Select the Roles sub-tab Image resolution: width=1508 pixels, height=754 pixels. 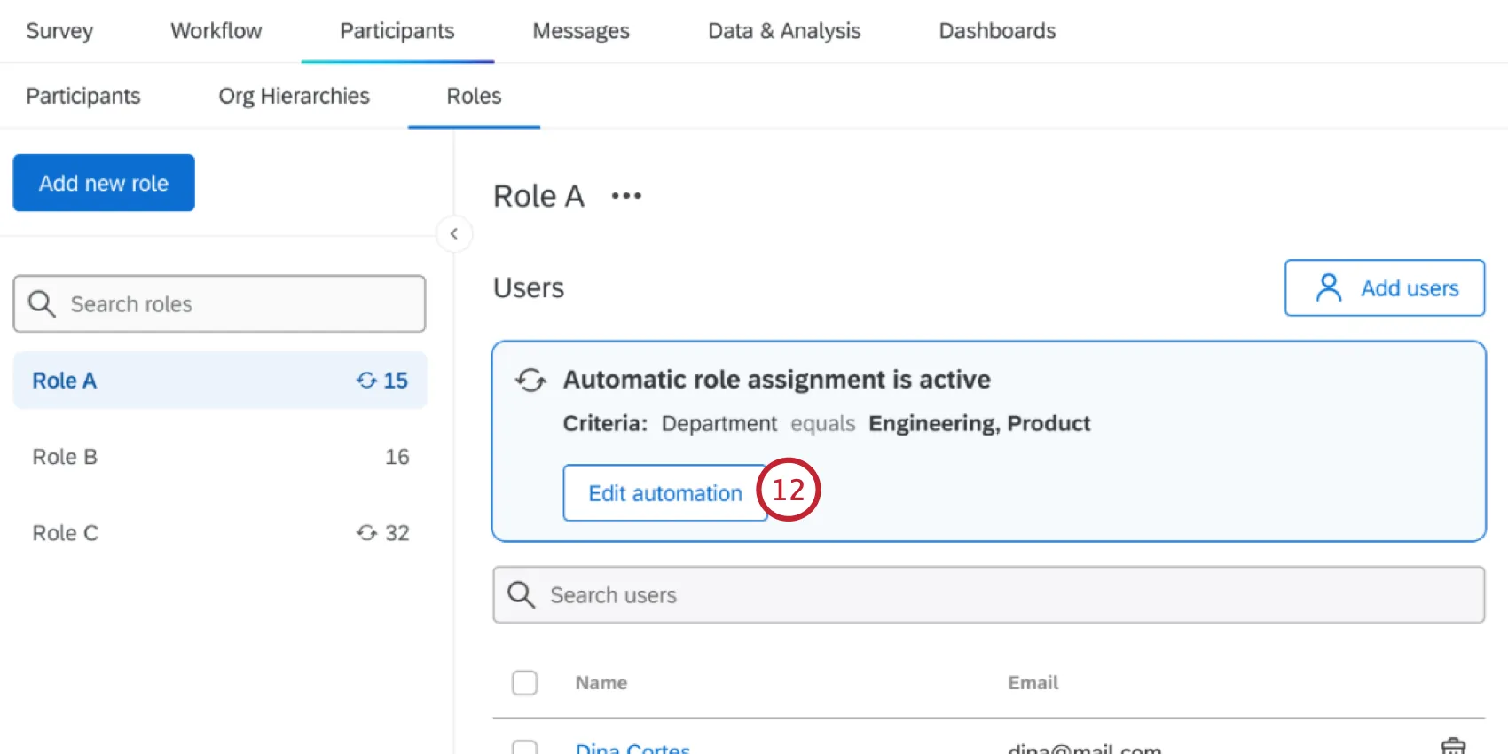point(474,96)
